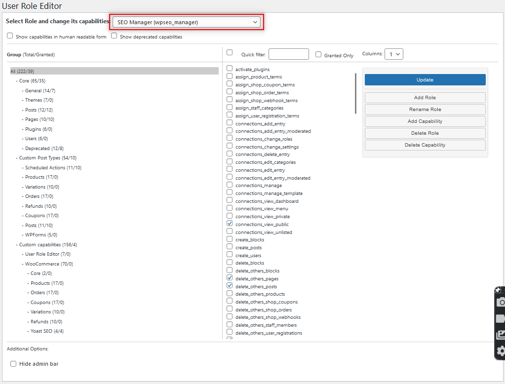
Task: Select the Yoast SEO (4/4) group
Action: click(x=47, y=331)
